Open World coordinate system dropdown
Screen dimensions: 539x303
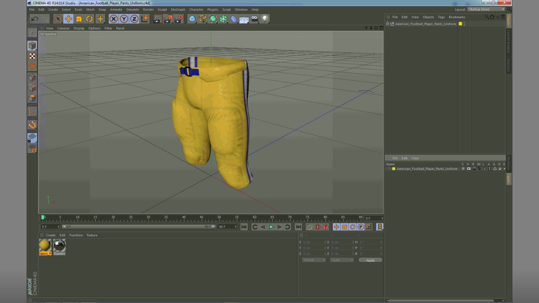[x=314, y=260]
